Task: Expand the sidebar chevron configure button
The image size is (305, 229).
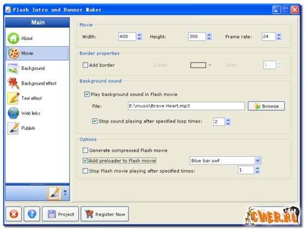Action: coord(65,193)
